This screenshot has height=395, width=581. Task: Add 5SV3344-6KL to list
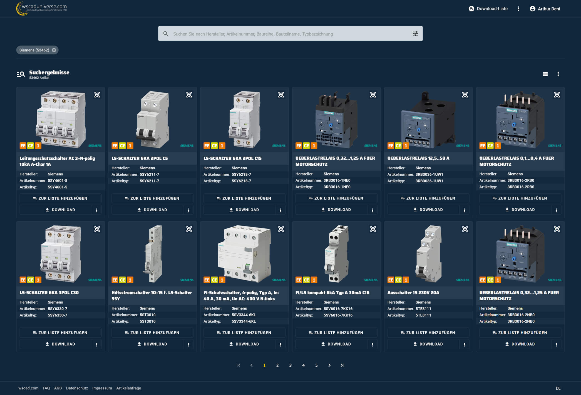[244, 333]
